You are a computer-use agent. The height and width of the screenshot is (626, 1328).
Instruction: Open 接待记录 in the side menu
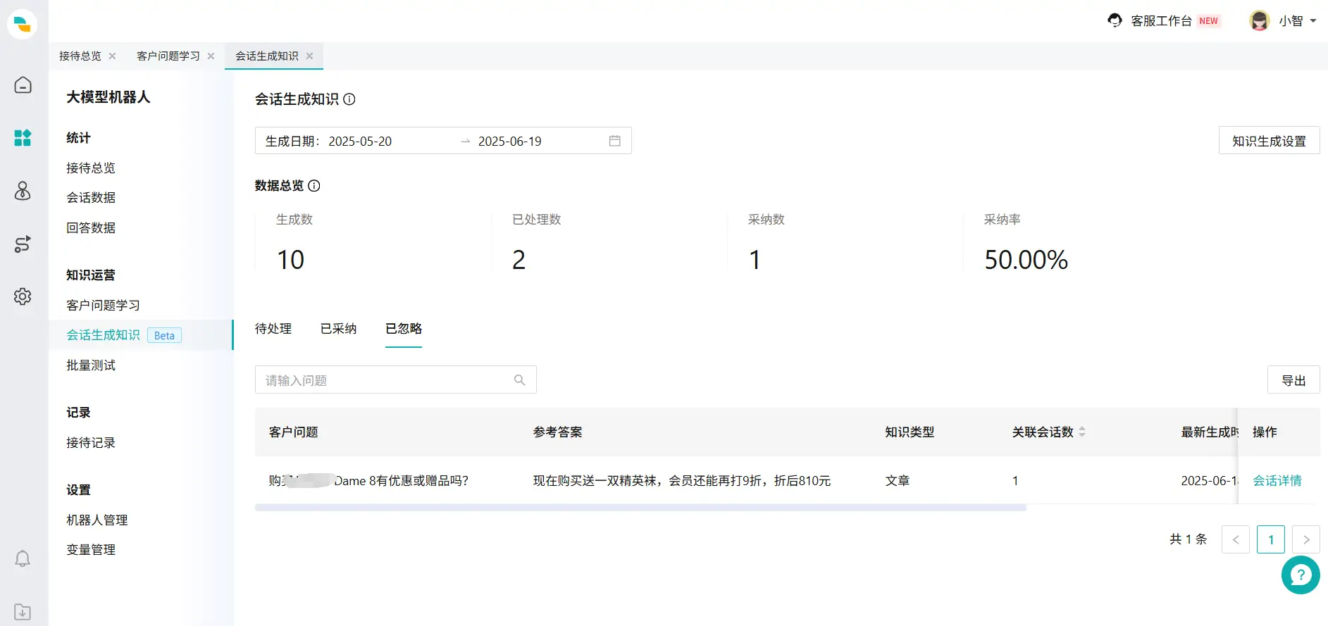point(91,443)
